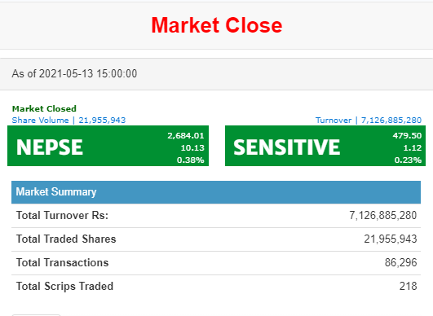
Task: Click the Market Close heading
Action: 217,25
